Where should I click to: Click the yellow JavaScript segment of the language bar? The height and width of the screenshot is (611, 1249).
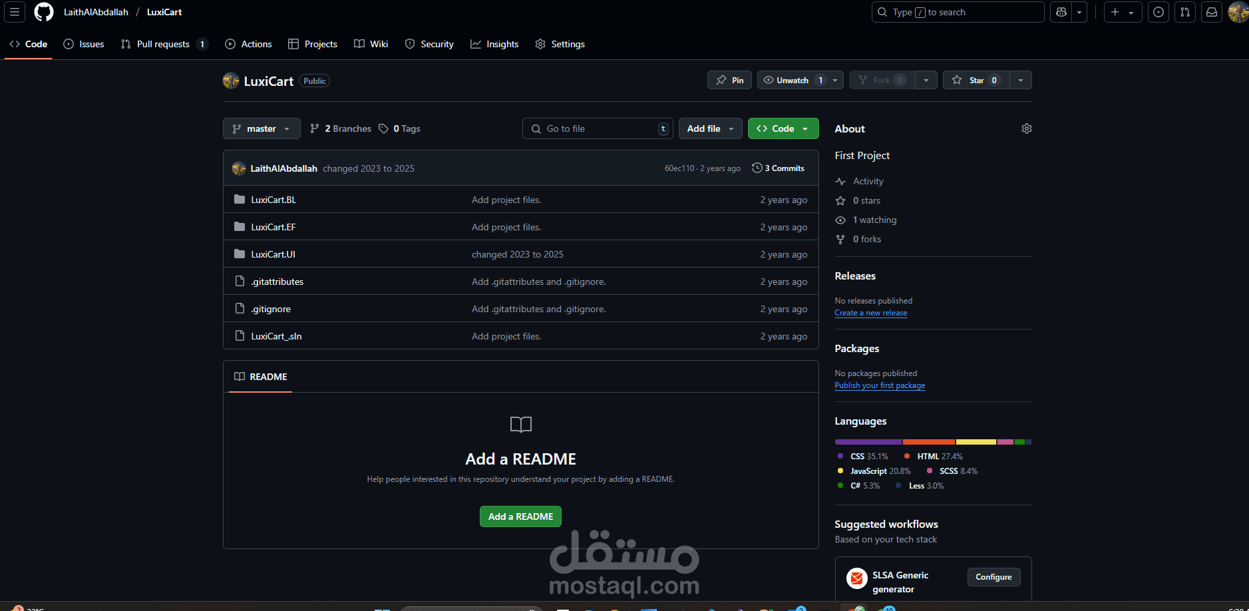976,442
